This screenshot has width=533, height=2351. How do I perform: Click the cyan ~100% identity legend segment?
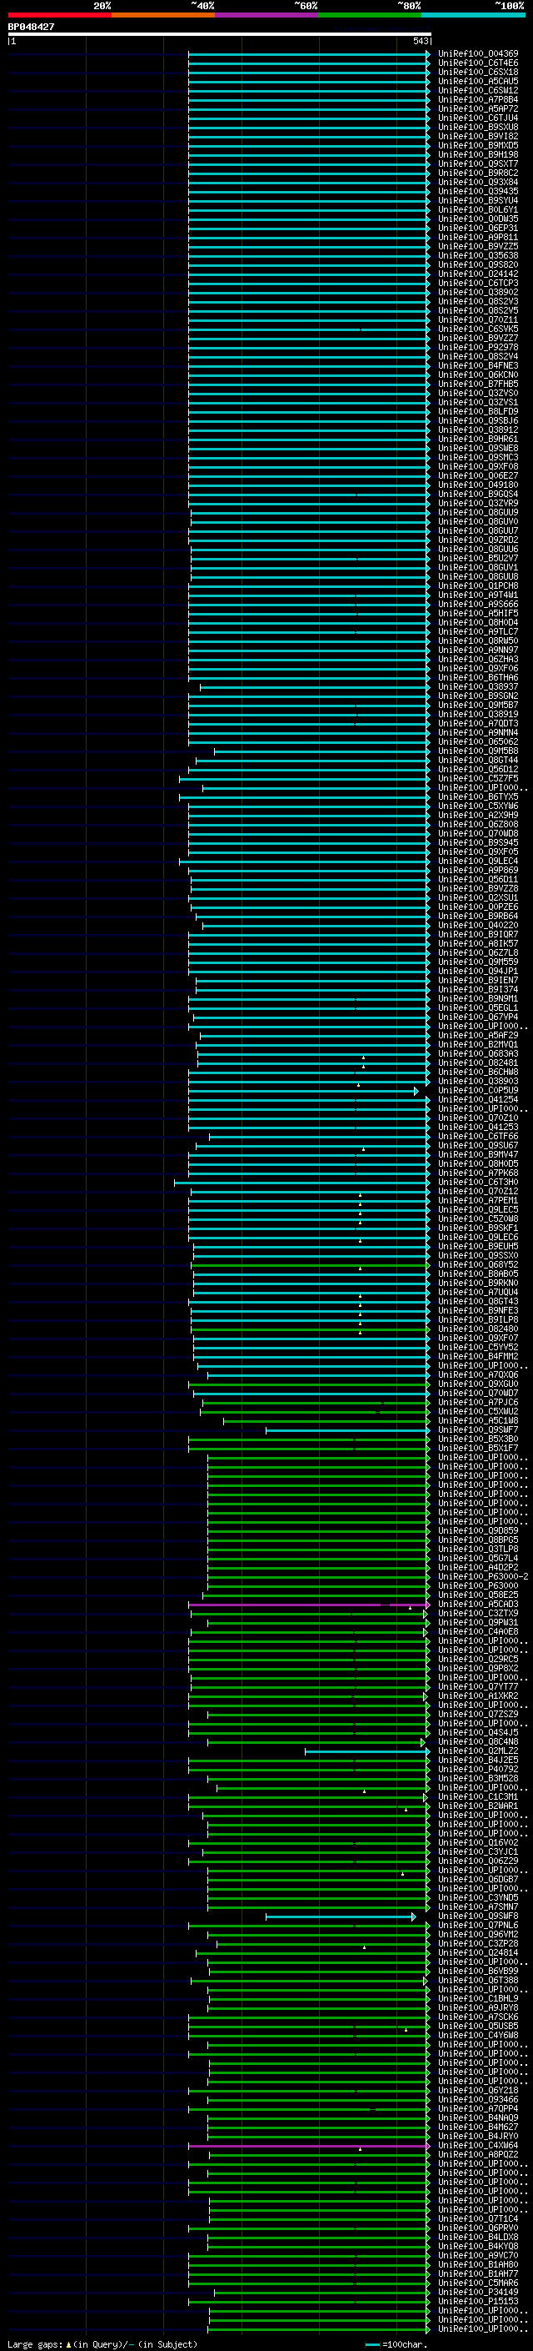pos(473,15)
